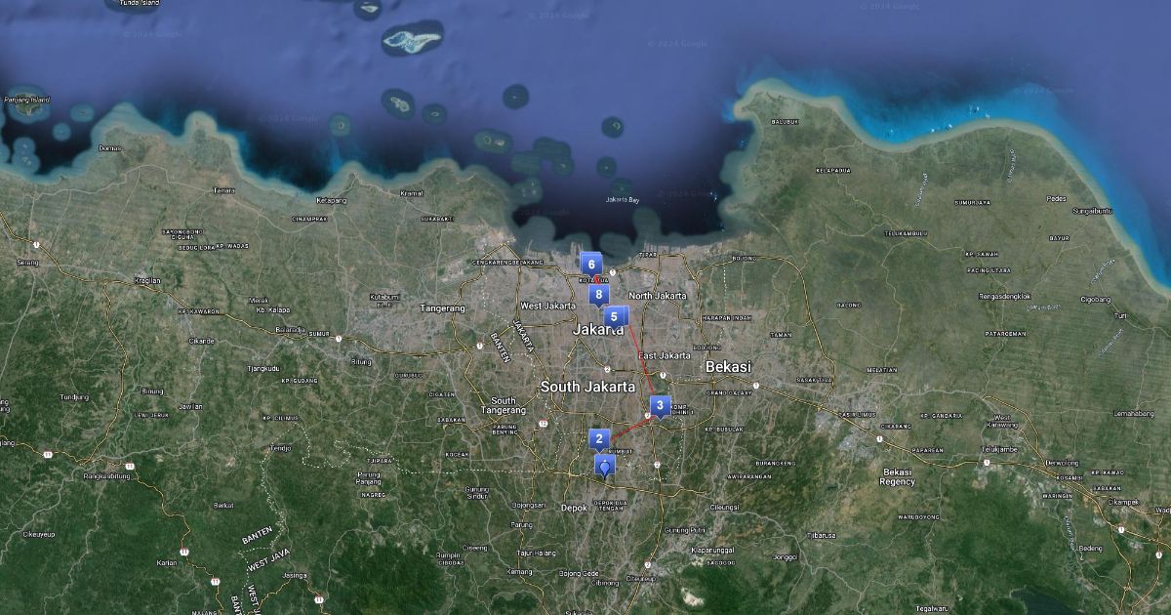
Task: Select the waypoint marker numbered 8
Action: 599,294
